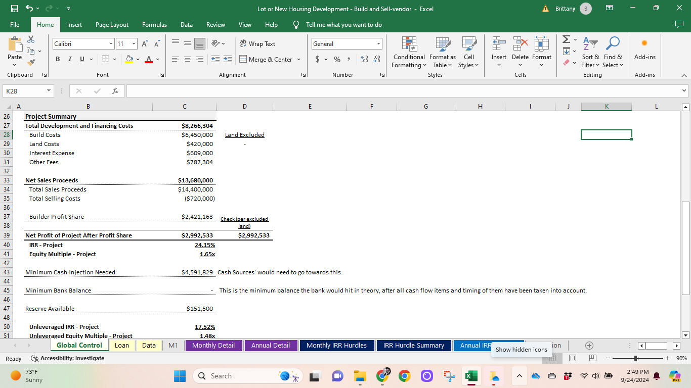691x388 pixels.
Task: Switch to the Loan sheet tab
Action: click(122, 346)
